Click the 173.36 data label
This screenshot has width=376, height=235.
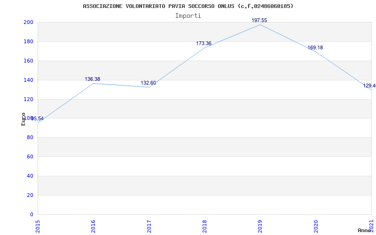(x=204, y=43)
